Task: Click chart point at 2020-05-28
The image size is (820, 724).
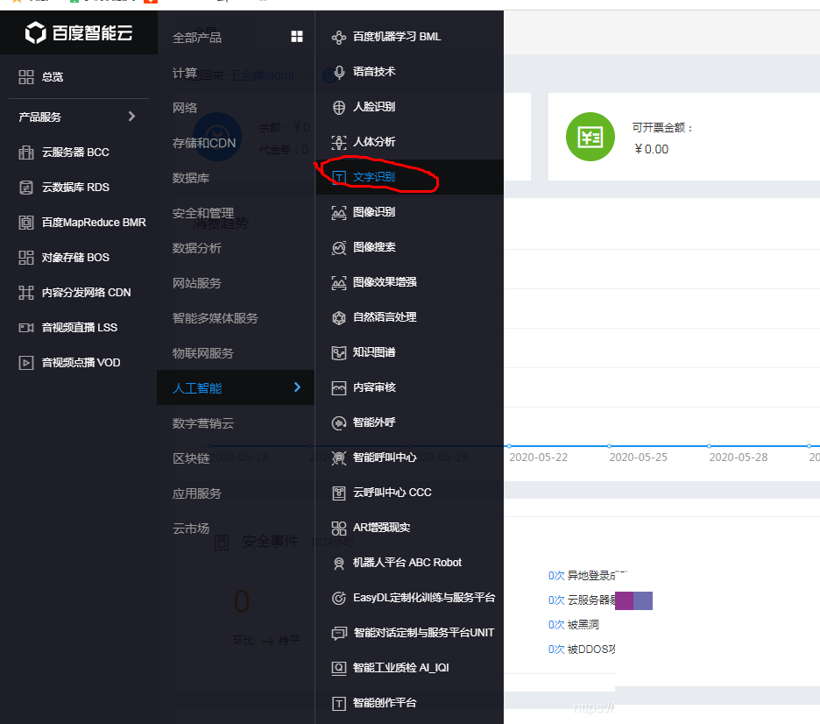Action: 709,445
